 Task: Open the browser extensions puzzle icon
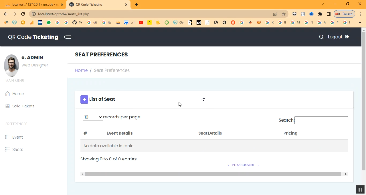[x=320, y=14]
